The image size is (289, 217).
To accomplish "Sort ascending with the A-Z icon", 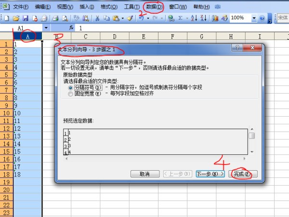I will coord(194,18).
